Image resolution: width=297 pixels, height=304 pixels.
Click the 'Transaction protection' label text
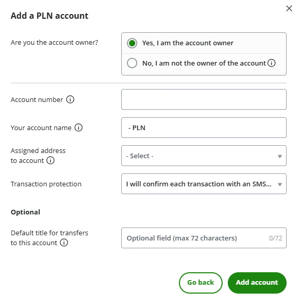[x=46, y=184]
